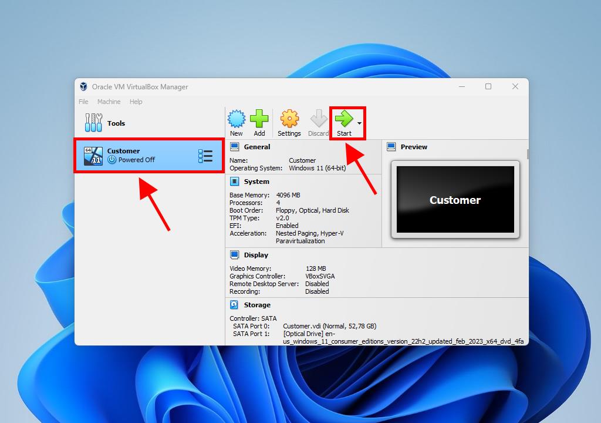The height and width of the screenshot is (423, 601).
Task: Click the Storage section header
Action: [x=257, y=305]
